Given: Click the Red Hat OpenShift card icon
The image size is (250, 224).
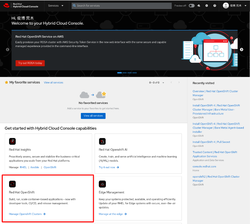Looking at the screenshot, I should [x=12, y=184].
